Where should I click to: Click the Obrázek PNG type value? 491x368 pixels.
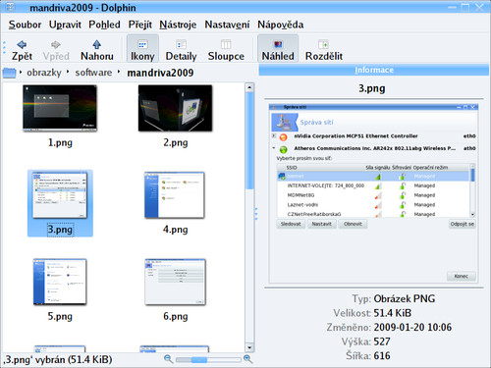coord(405,298)
